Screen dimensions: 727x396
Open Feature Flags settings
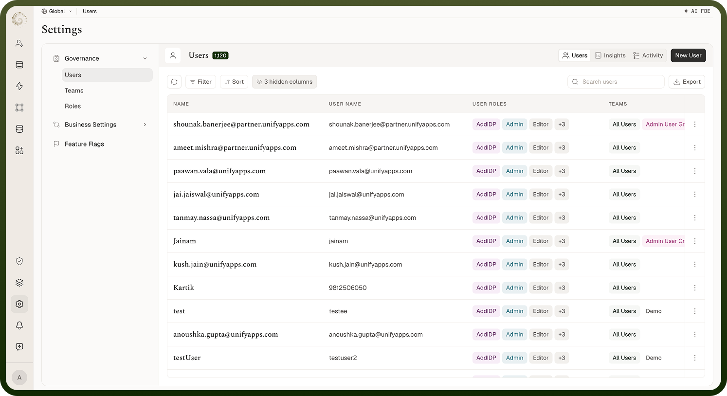(x=84, y=144)
